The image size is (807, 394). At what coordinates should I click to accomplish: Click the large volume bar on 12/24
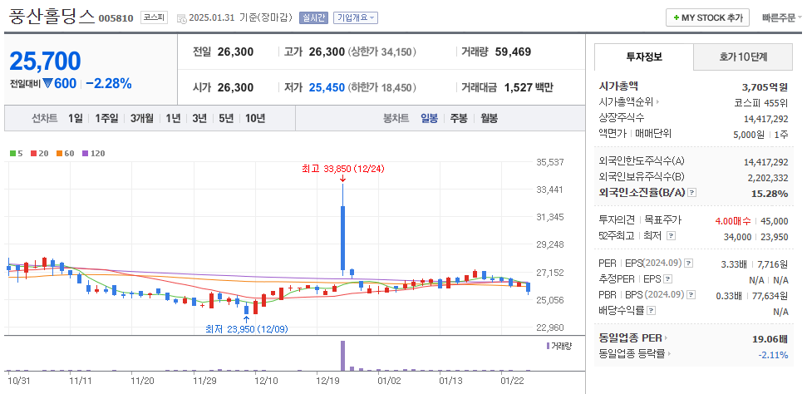342,356
